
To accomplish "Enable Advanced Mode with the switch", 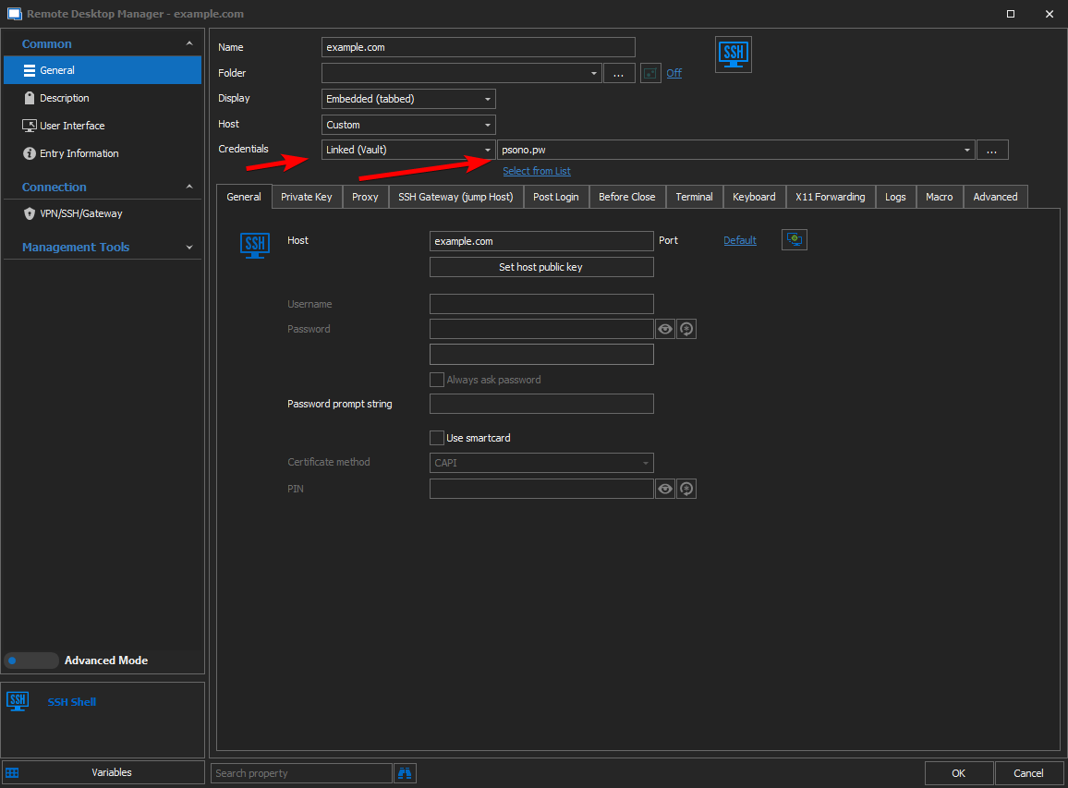I will pos(31,660).
